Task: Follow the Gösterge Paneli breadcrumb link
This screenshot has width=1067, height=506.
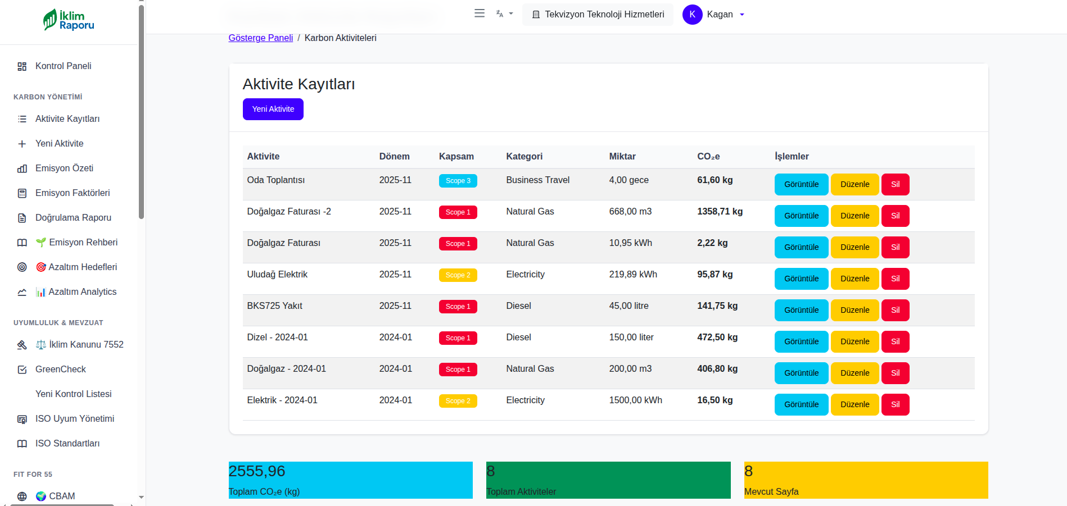Action: (260, 38)
